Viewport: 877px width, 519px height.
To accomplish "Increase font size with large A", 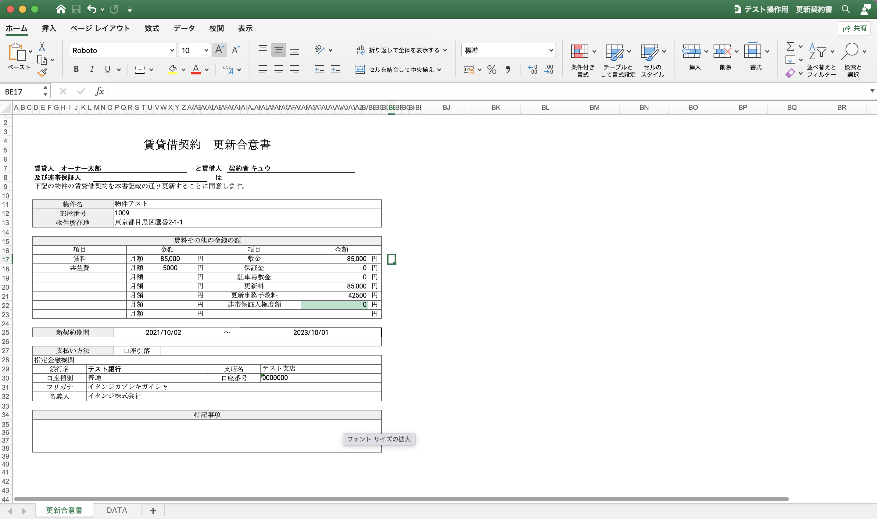I will 219,50.
